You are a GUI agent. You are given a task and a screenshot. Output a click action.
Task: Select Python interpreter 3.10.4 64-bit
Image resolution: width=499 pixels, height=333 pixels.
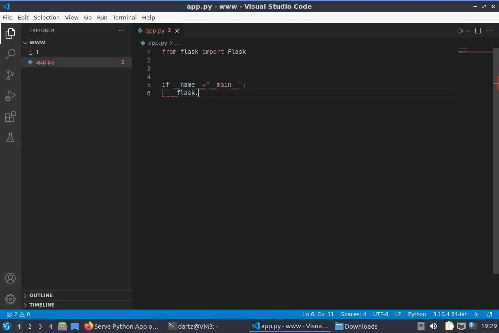click(x=450, y=314)
